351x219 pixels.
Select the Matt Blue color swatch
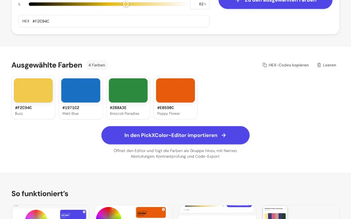click(80, 90)
